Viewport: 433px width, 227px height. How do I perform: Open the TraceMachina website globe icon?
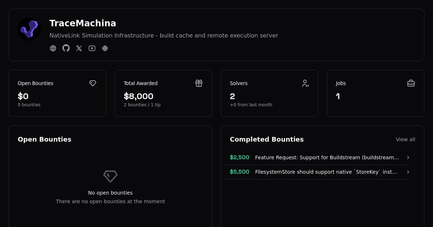53,48
